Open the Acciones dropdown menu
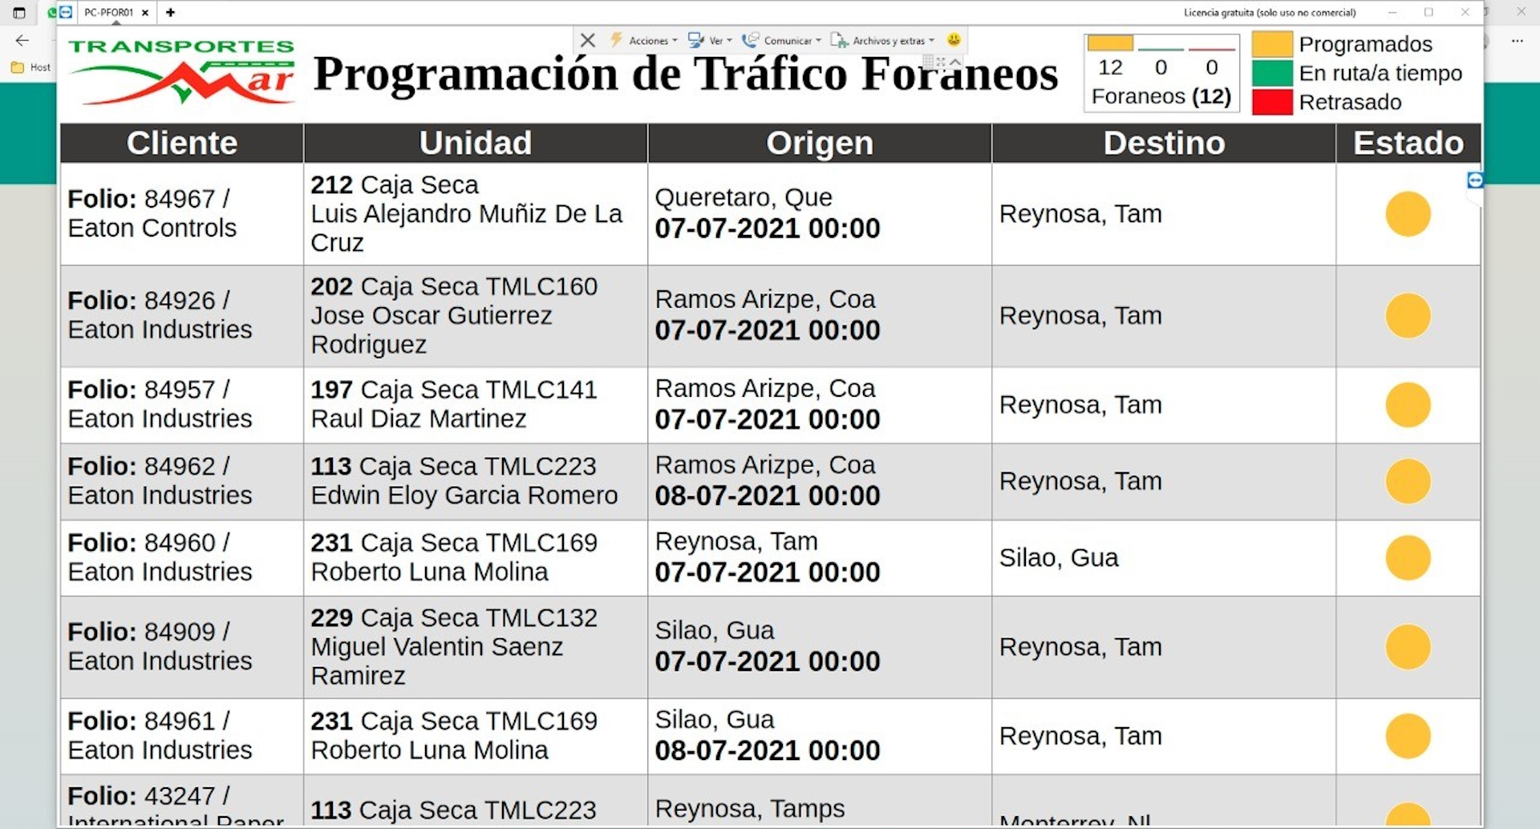1540x829 pixels. point(645,40)
